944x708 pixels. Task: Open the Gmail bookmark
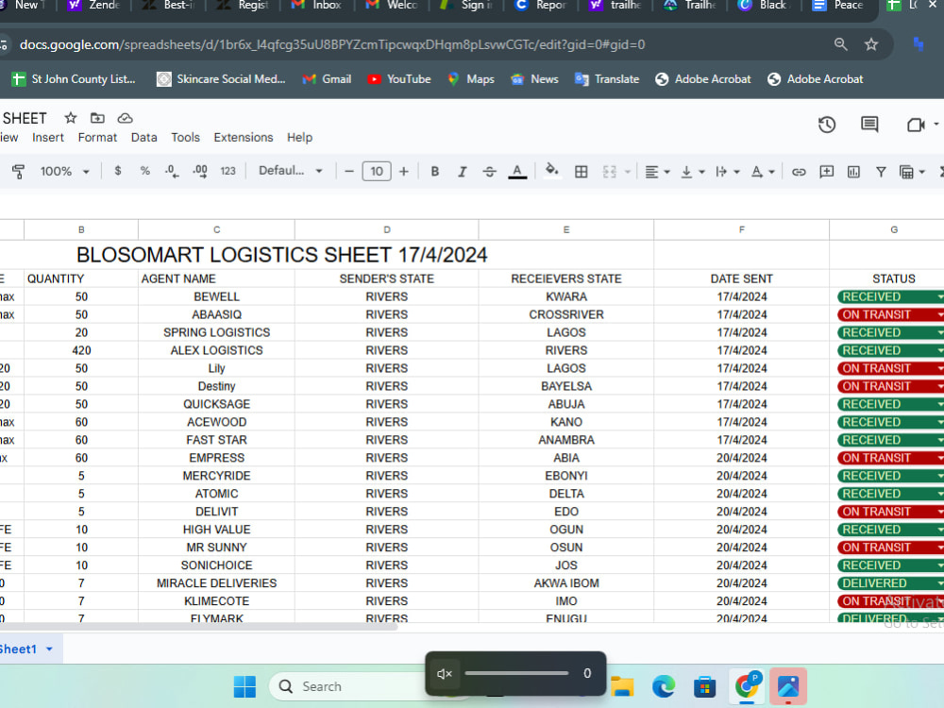point(327,79)
